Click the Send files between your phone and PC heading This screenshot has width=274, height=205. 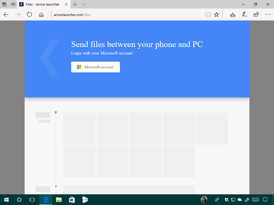point(137,44)
